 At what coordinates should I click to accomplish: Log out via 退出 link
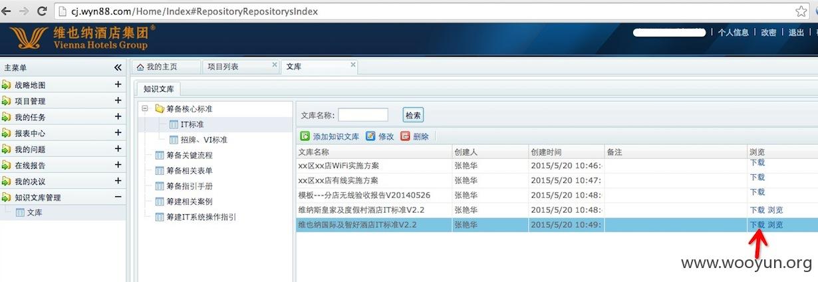796,32
